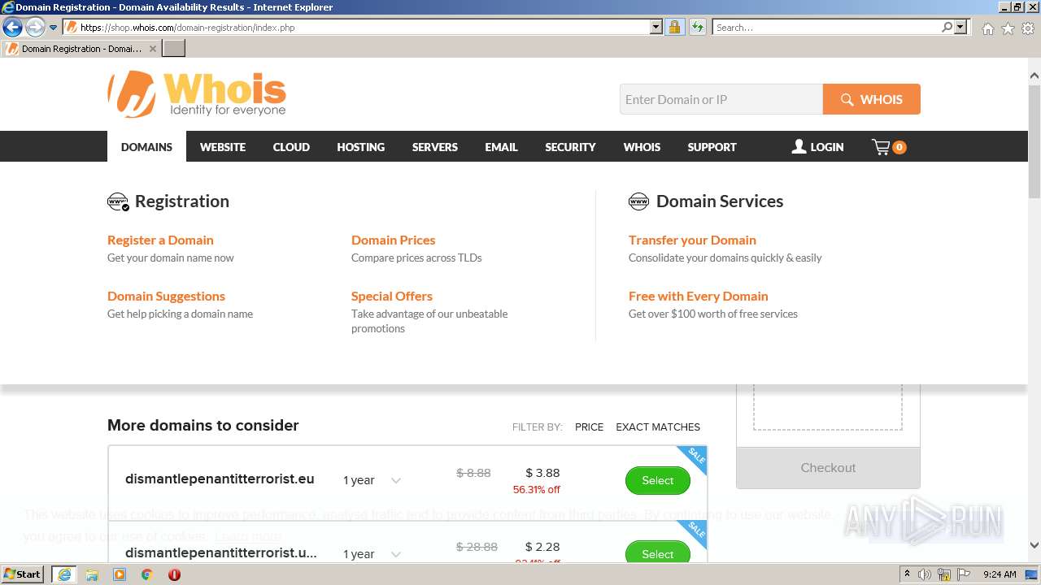Click the browser Forward arrow button
Viewport: 1041px width, 585px height.
pos(35,27)
